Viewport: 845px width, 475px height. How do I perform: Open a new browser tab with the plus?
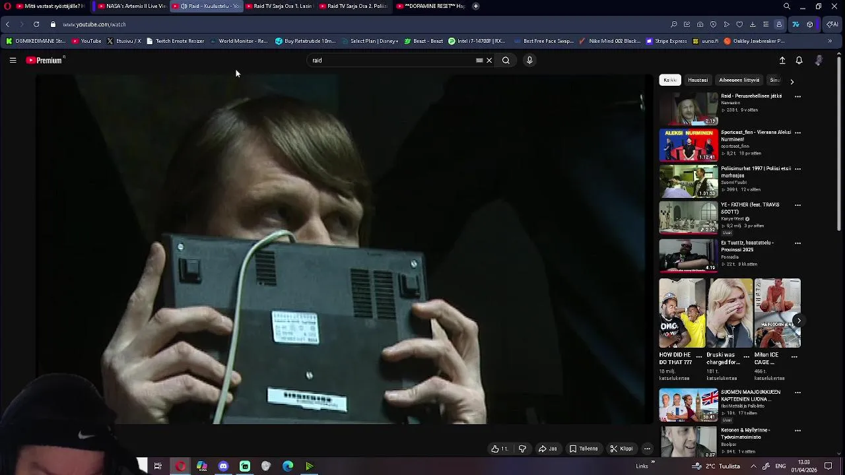coord(475,6)
